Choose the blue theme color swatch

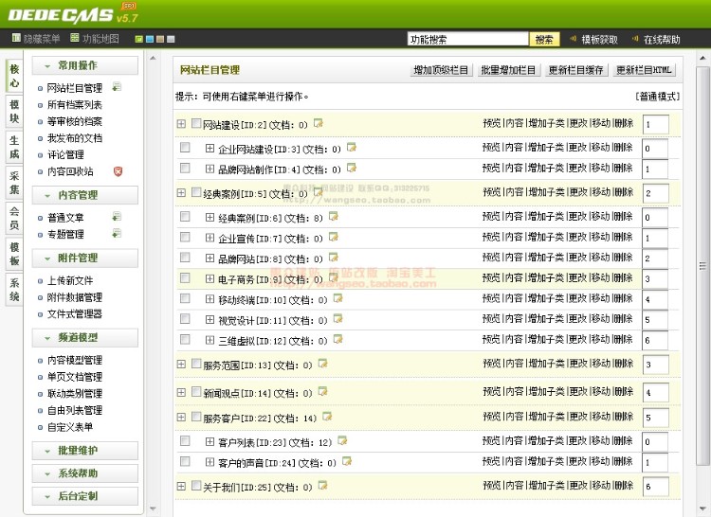(150, 40)
